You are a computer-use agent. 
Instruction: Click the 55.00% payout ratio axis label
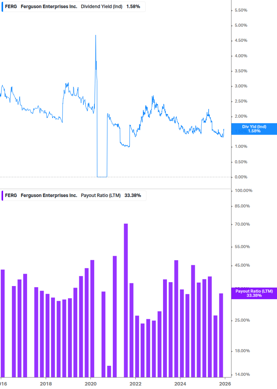(242, 247)
